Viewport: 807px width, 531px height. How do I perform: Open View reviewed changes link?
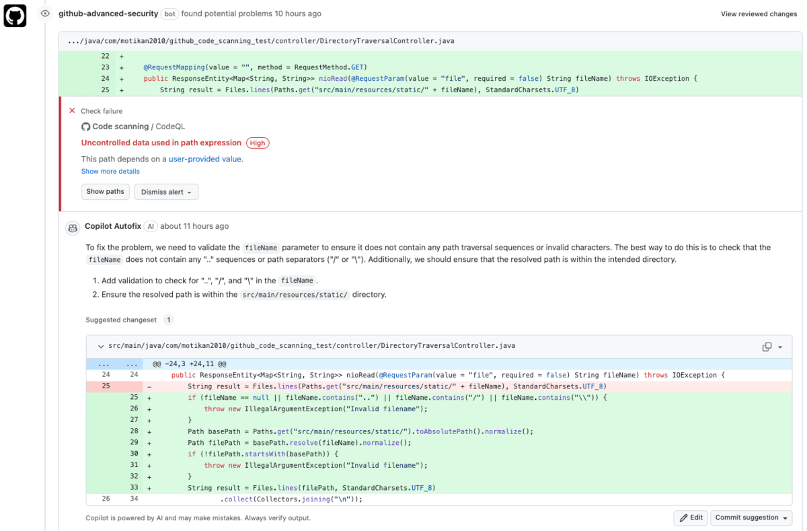tap(759, 13)
